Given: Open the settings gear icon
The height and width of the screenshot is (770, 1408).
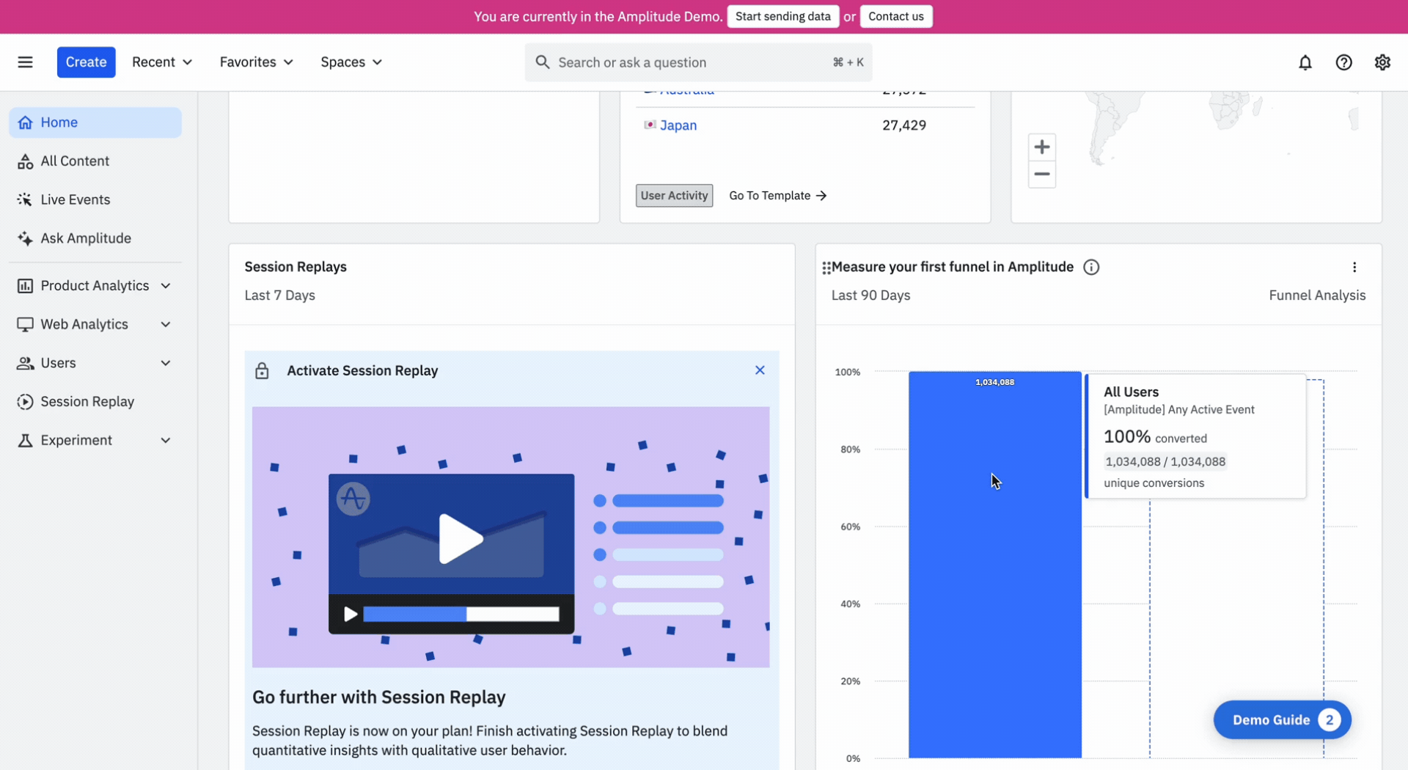Looking at the screenshot, I should coord(1382,62).
